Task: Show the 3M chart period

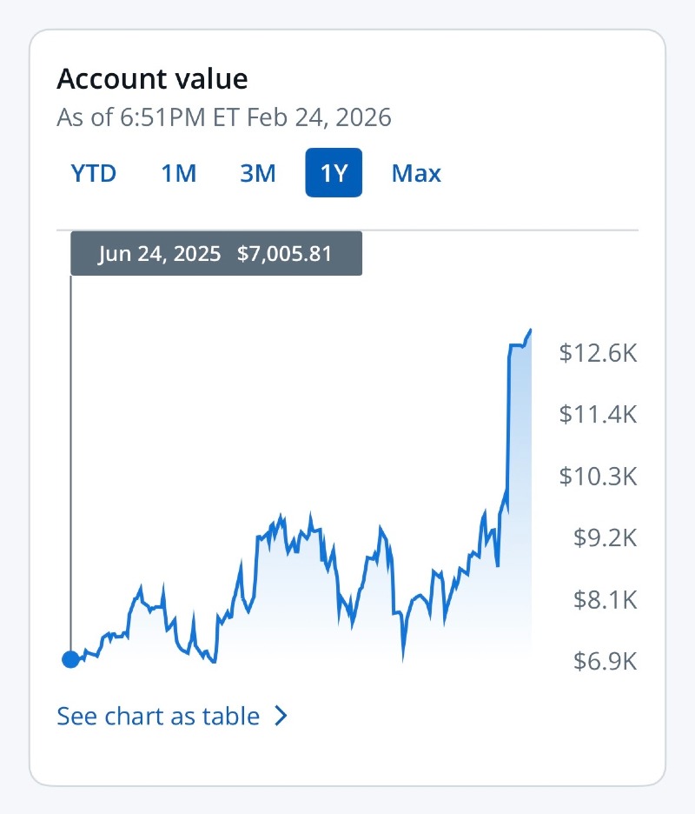Action: (x=258, y=173)
